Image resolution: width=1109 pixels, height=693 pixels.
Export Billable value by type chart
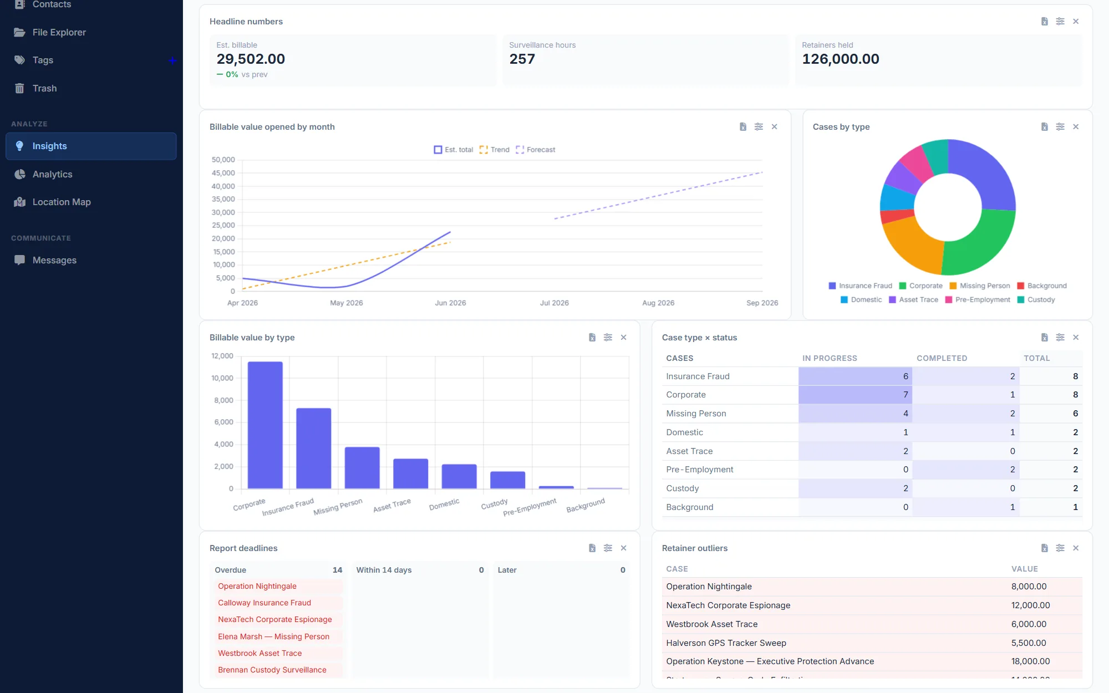[x=592, y=337]
